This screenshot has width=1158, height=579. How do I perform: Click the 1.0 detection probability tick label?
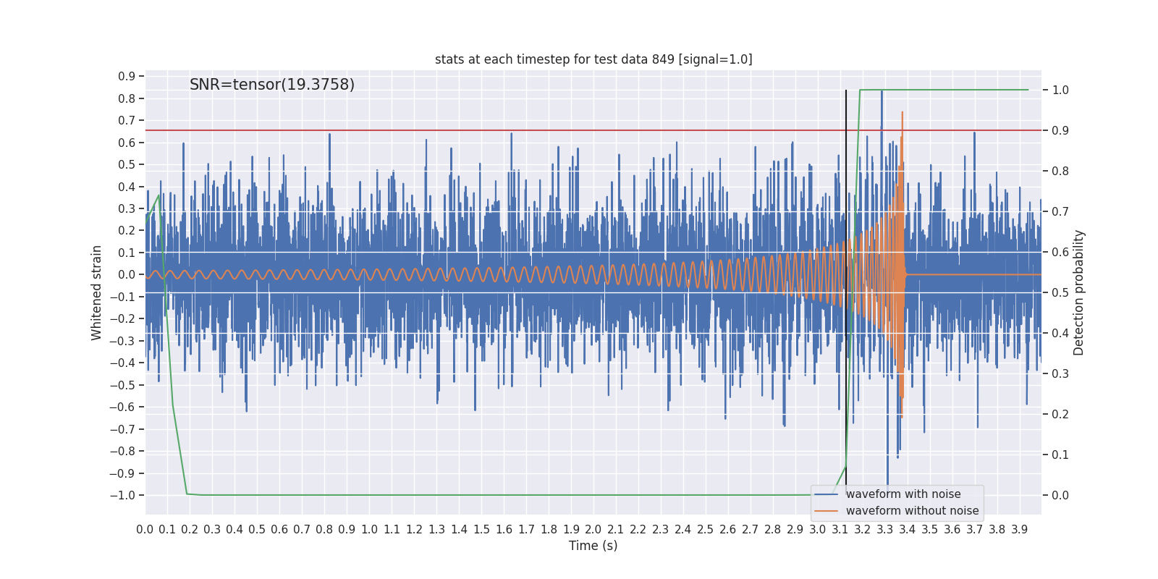click(x=1060, y=90)
